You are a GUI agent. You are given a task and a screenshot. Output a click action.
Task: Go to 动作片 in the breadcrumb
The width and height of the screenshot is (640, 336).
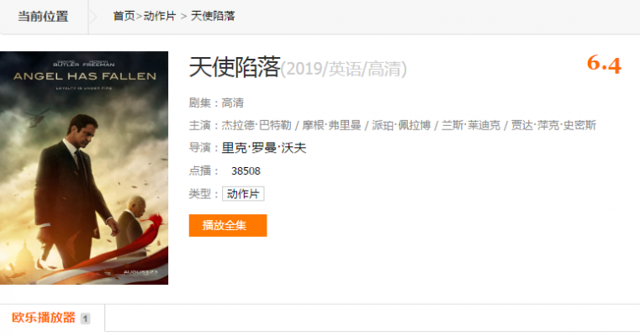[x=160, y=16]
